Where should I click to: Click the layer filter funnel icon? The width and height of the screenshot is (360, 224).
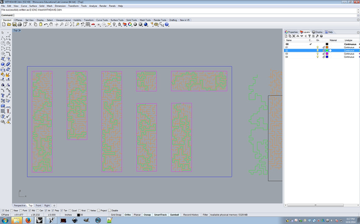(x=309, y=36)
